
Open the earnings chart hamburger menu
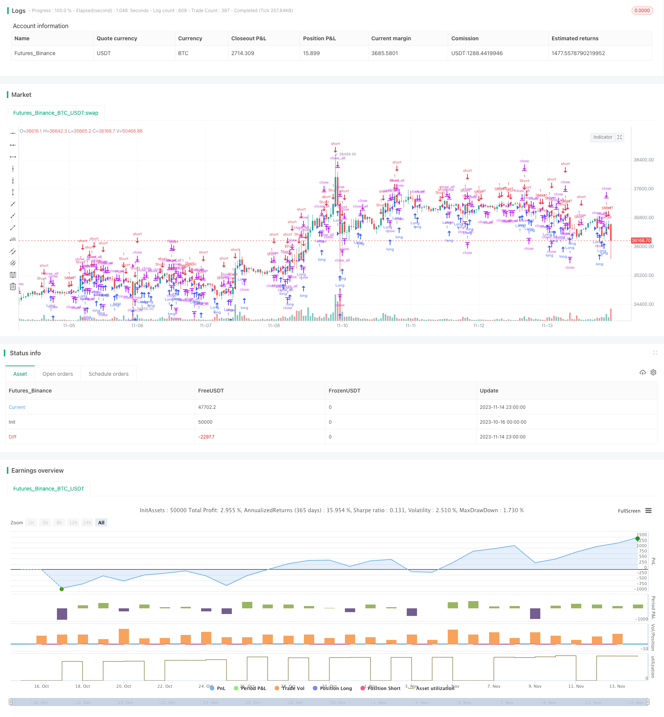pos(648,511)
